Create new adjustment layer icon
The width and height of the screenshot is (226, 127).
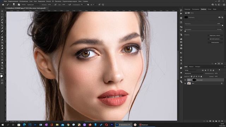tap(213, 121)
